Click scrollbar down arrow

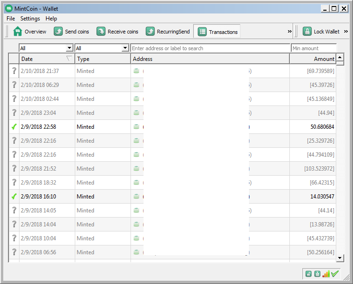coord(340,258)
